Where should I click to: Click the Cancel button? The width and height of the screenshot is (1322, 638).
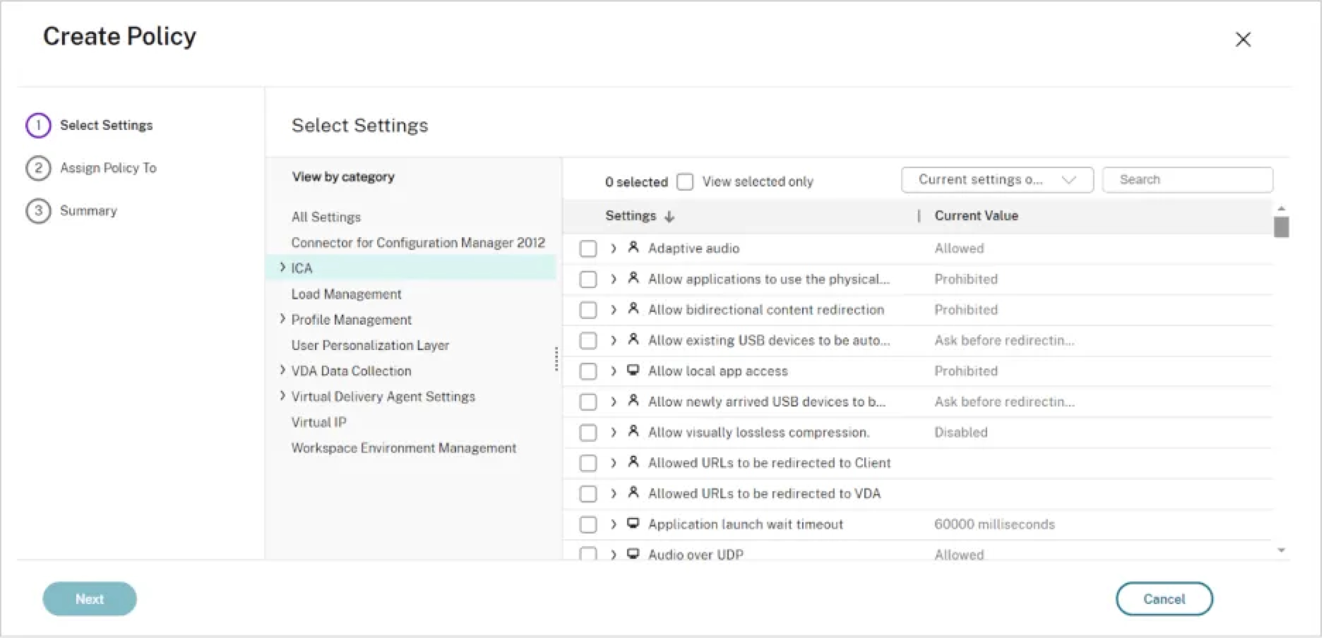pos(1163,599)
